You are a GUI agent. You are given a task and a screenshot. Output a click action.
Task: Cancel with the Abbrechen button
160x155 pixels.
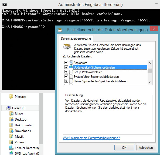tap(146, 148)
